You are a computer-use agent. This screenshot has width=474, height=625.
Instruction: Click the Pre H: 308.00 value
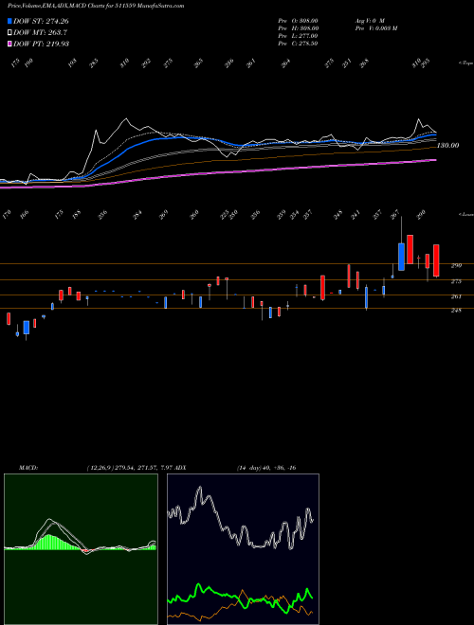[298, 28]
